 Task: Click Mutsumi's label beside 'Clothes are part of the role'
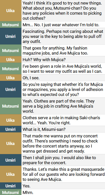click(11, 106)
